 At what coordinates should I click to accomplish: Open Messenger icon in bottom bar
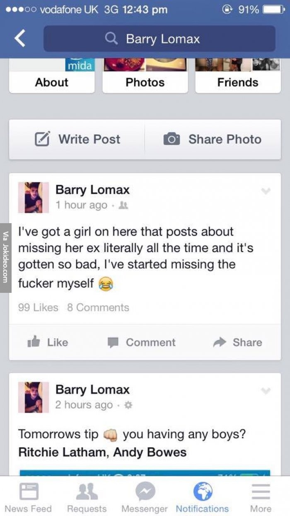click(145, 492)
